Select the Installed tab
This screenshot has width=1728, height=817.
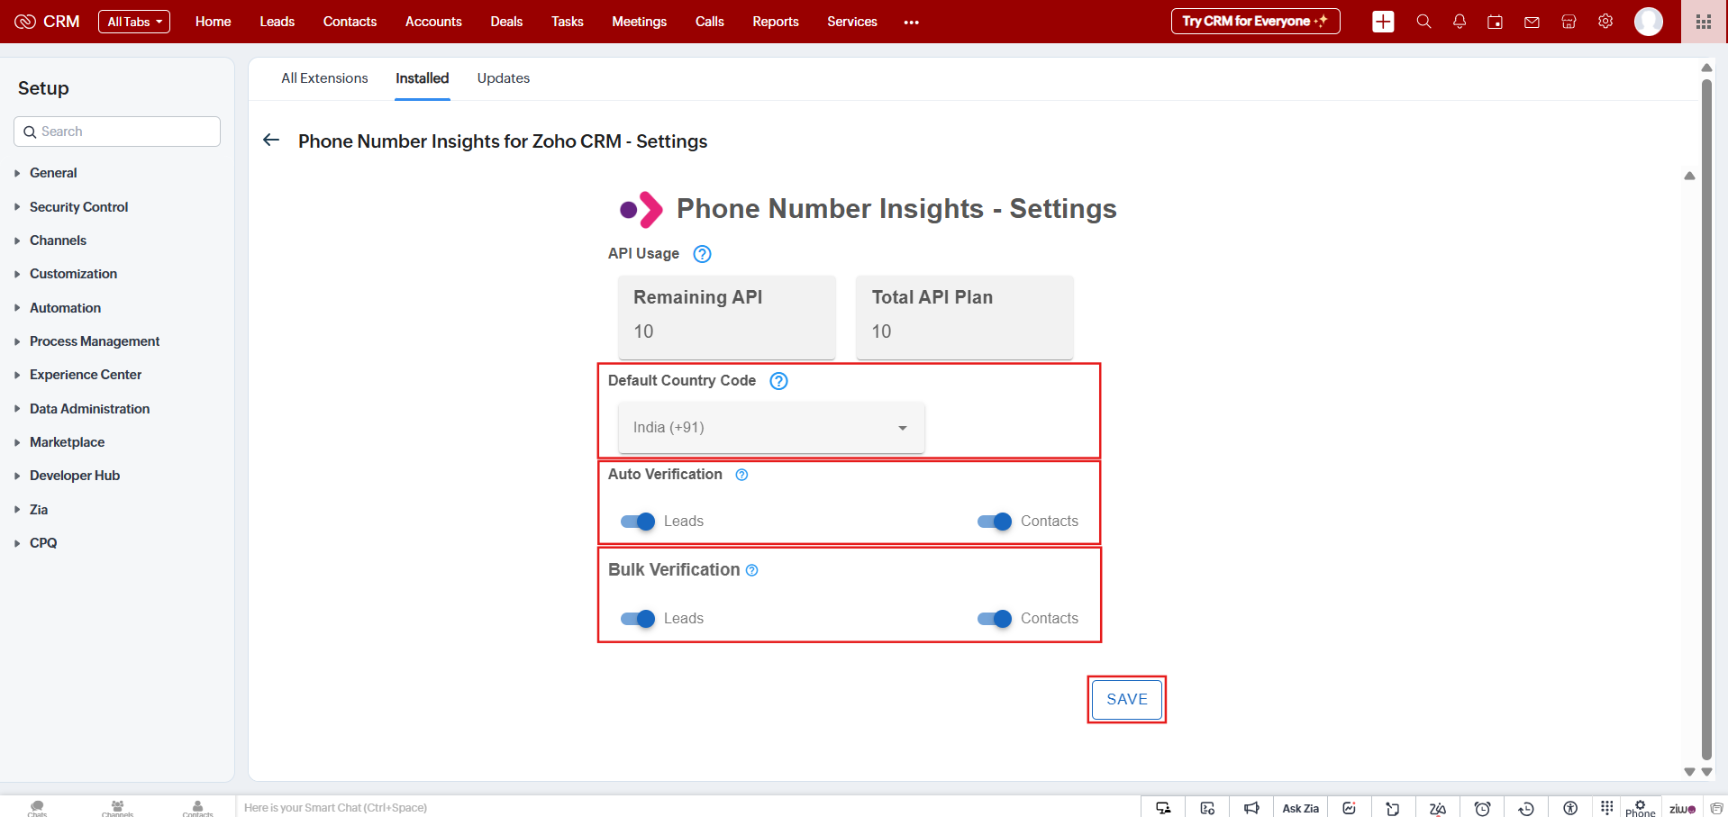tap(422, 78)
